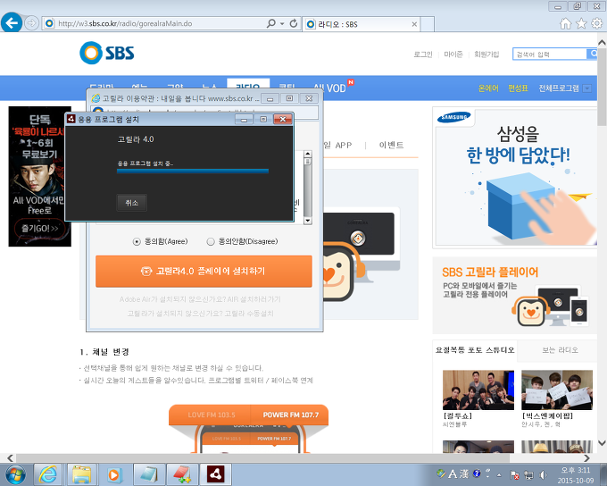Screen dimensions: 607x486
Task: Select the 요절복통 포토 스튜디오 tab
Action: (x=475, y=350)
